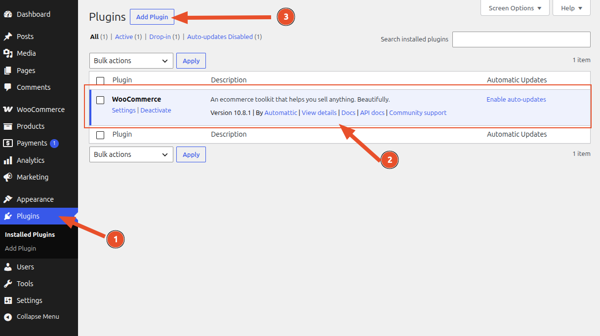The width and height of the screenshot is (600, 336).
Task: Click the Posts pushpin icon
Action: tap(8, 37)
